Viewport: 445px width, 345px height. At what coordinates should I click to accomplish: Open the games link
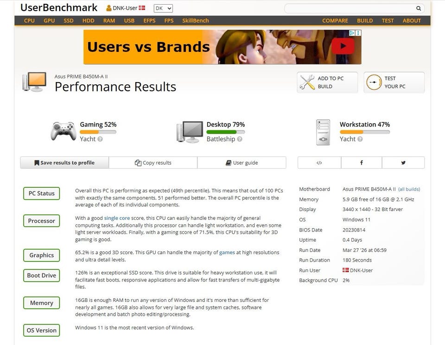click(227, 252)
